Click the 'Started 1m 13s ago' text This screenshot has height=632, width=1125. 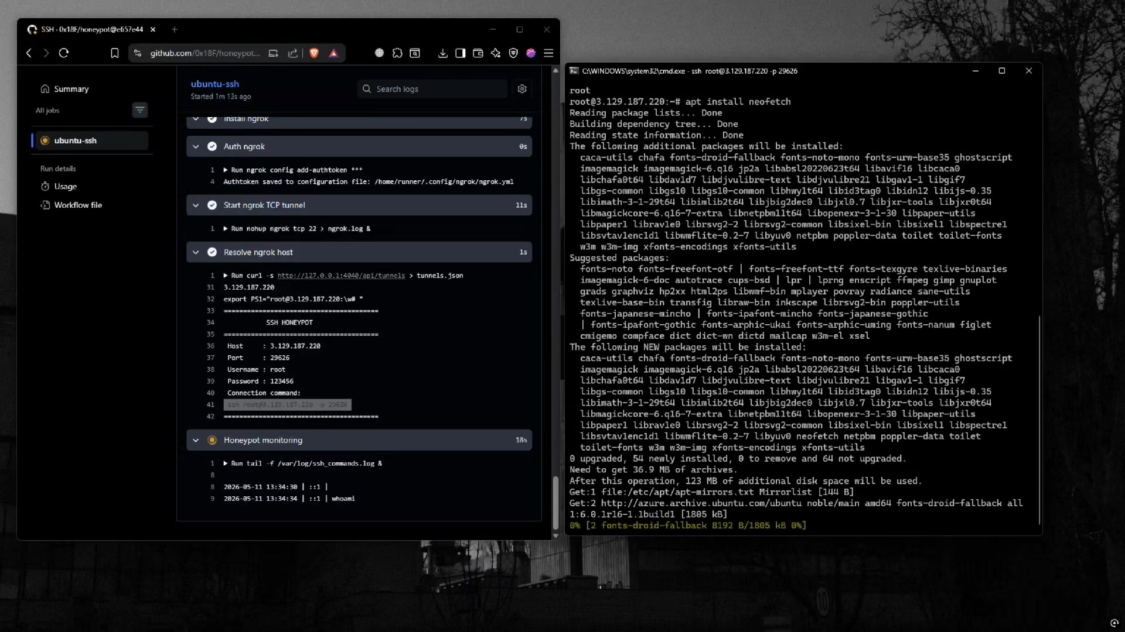221,97
